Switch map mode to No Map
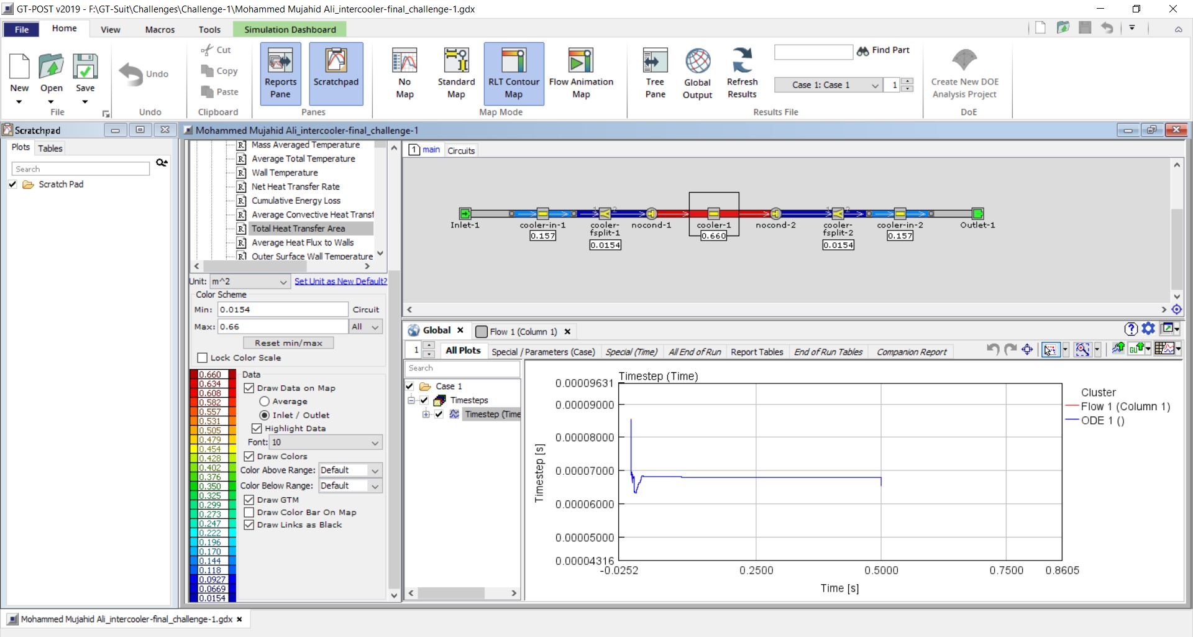The width and height of the screenshot is (1193, 637). 404,73
